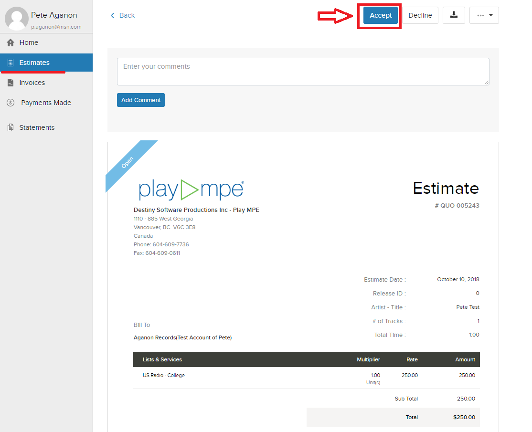Click the Rate column header
This screenshot has height=432, width=532.
[x=412, y=359]
